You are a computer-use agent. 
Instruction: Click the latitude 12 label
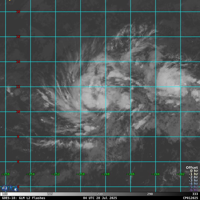18,86
